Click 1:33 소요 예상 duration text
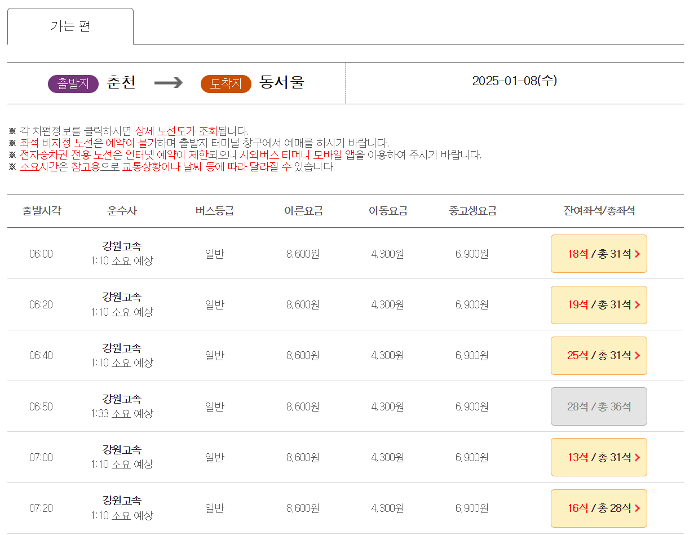This screenshot has width=694, height=535. [122, 413]
